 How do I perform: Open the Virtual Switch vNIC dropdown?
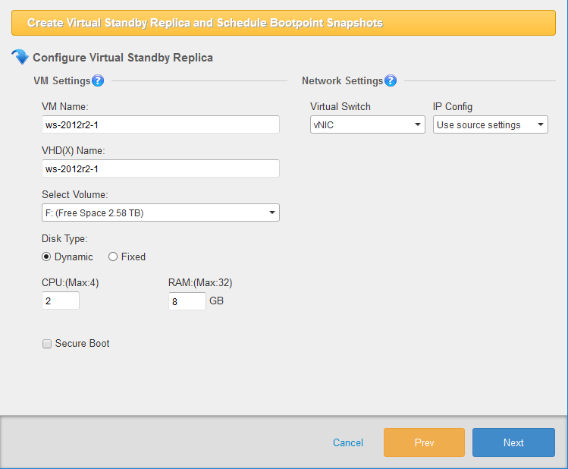pos(367,124)
